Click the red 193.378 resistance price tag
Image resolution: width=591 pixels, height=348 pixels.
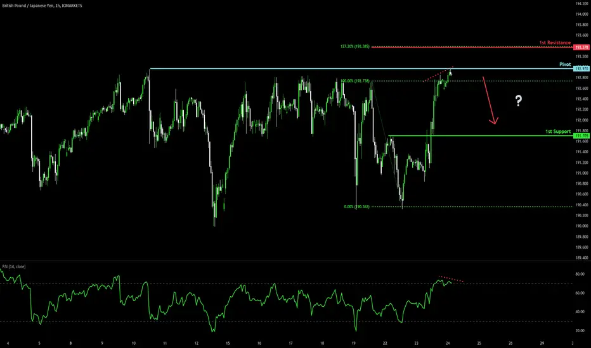click(x=581, y=47)
